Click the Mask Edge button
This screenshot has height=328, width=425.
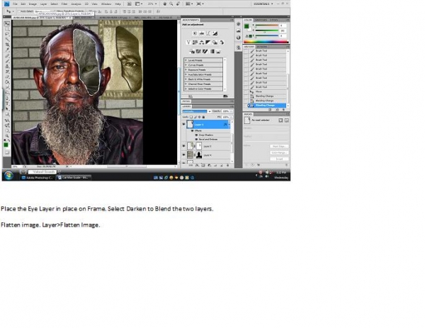(x=279, y=146)
